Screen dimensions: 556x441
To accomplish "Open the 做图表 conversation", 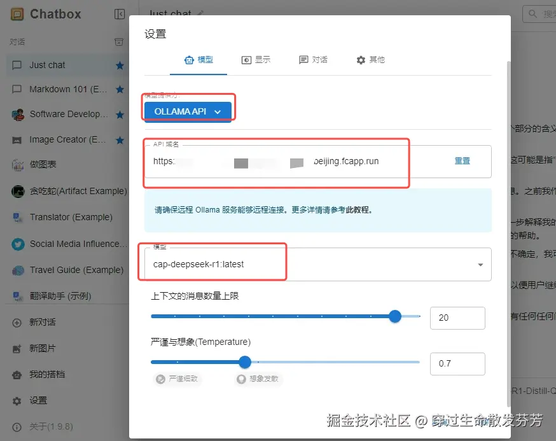I will point(67,165).
